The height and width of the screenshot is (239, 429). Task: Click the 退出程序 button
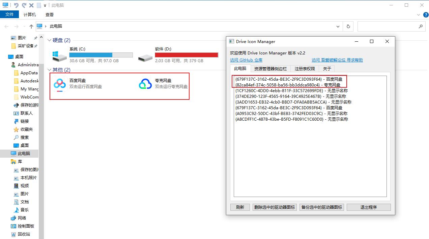click(x=369, y=207)
